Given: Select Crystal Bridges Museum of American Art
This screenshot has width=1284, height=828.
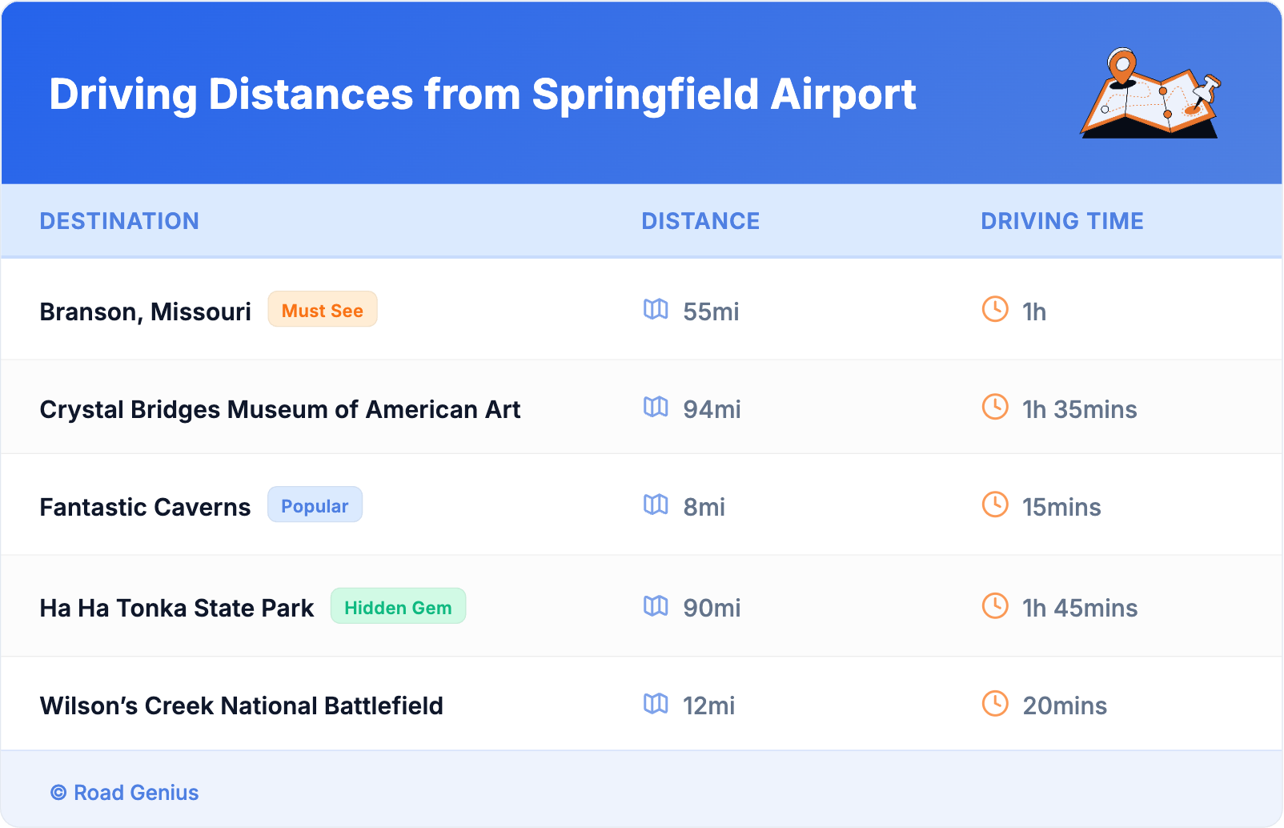Looking at the screenshot, I should tap(280, 410).
